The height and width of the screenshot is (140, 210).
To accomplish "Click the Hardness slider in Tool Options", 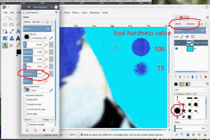I will [34, 74].
